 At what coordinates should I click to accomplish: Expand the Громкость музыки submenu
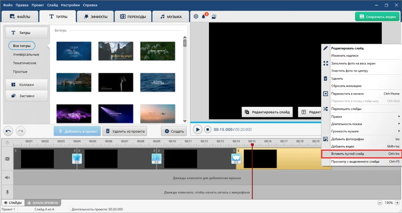pos(361,131)
